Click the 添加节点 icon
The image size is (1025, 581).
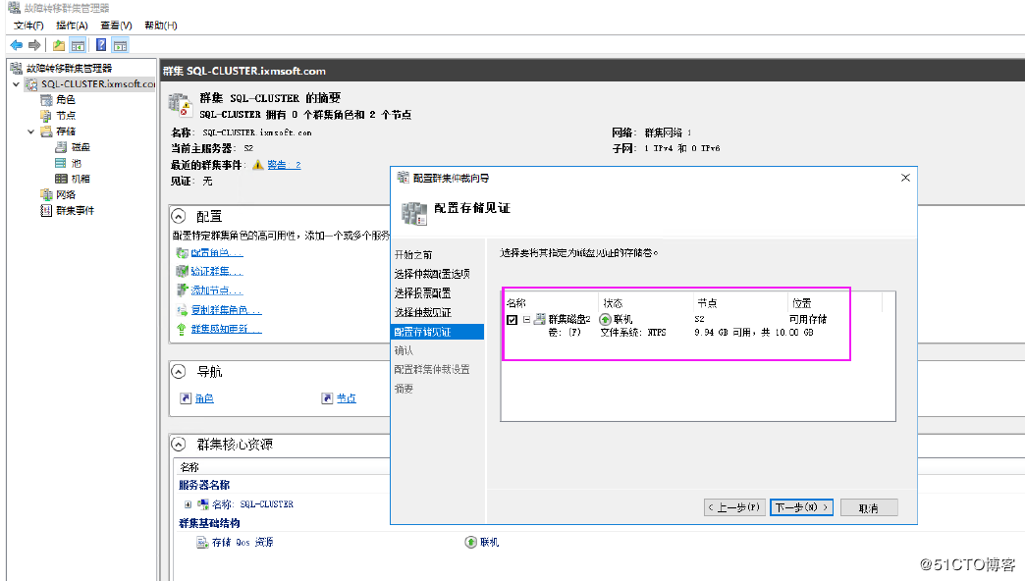[x=183, y=290]
